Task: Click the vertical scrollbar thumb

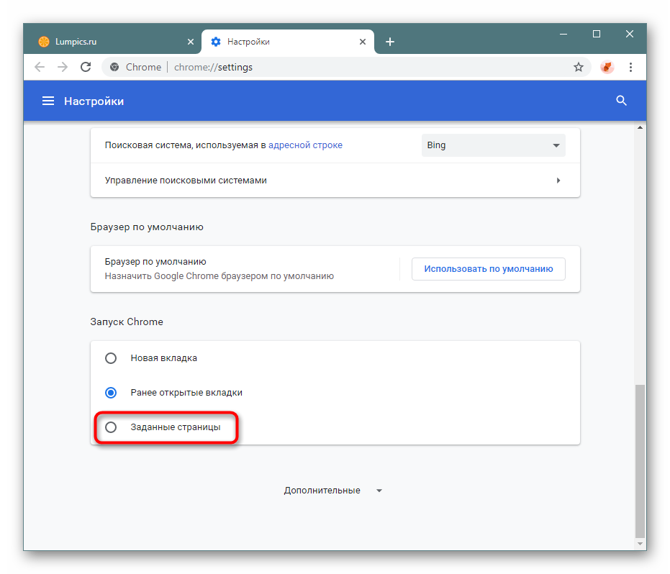Action: coord(640,461)
